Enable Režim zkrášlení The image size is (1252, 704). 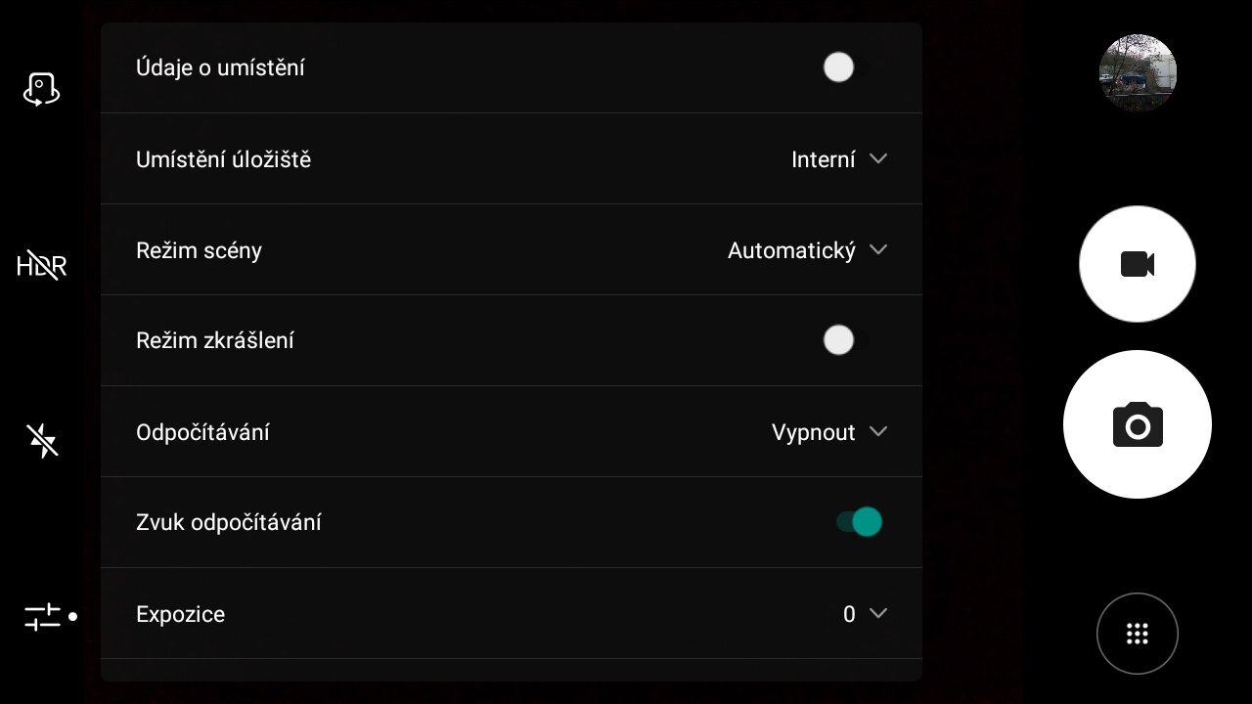[x=838, y=339]
